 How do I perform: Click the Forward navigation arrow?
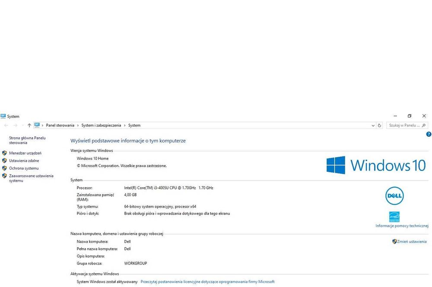click(x=16, y=126)
